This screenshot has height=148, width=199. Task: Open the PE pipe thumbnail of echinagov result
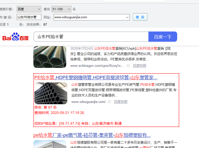[x=50, y=57]
